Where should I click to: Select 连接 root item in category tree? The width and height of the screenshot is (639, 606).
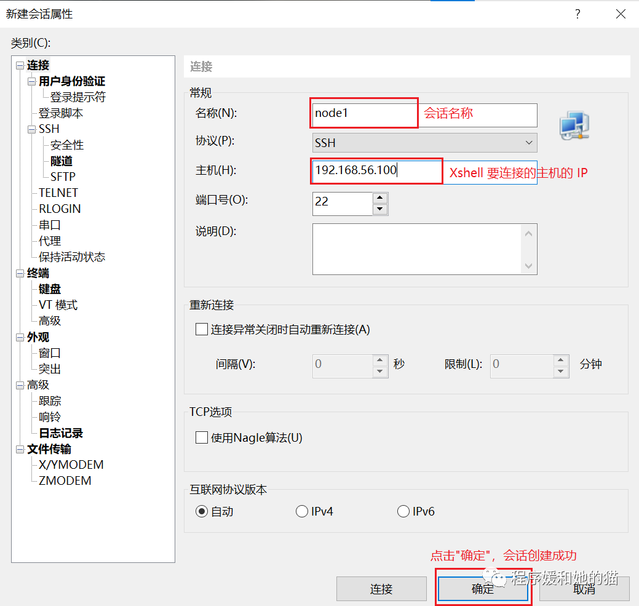click(x=38, y=65)
